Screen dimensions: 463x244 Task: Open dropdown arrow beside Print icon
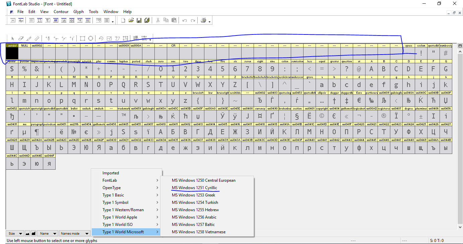click(209, 22)
